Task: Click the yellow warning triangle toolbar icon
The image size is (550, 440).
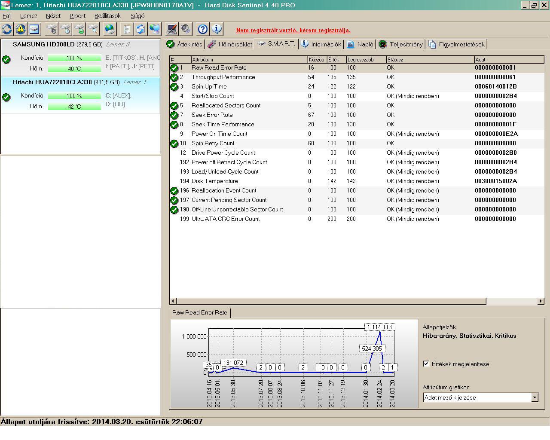Action: (21, 29)
